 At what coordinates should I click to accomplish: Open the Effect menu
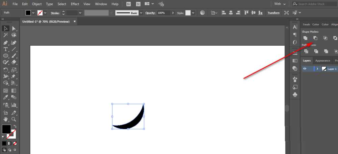click(75, 4)
